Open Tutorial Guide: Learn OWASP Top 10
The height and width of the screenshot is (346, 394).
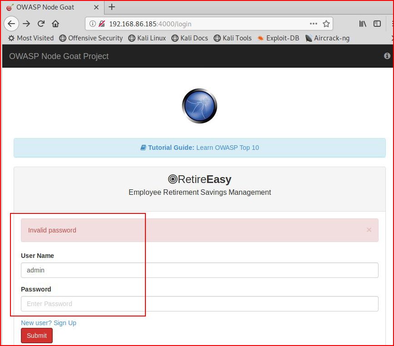click(x=199, y=148)
